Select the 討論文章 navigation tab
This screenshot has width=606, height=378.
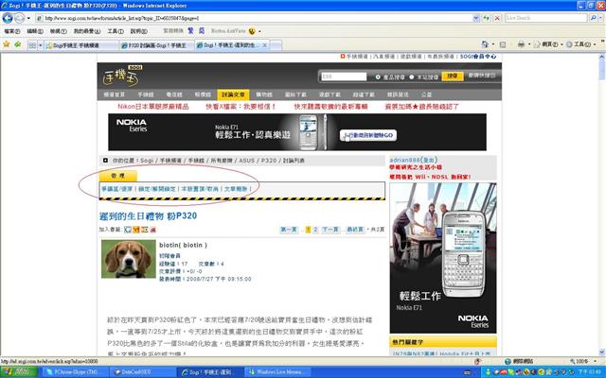tap(234, 95)
